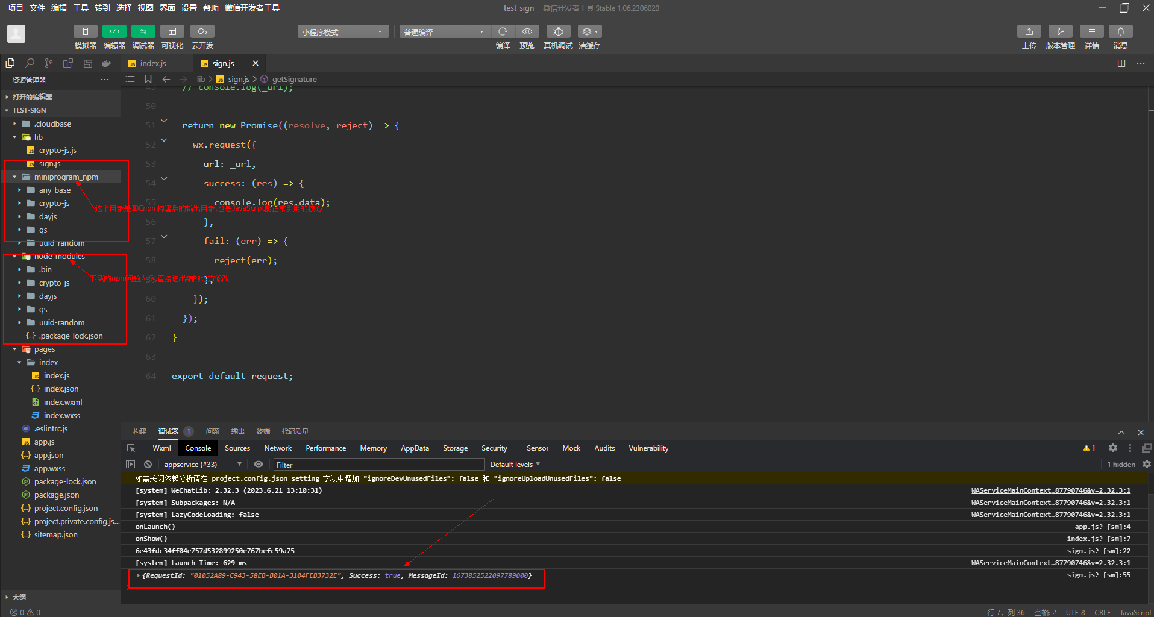Click the split editor icon
The width and height of the screenshot is (1154, 617).
click(1121, 63)
